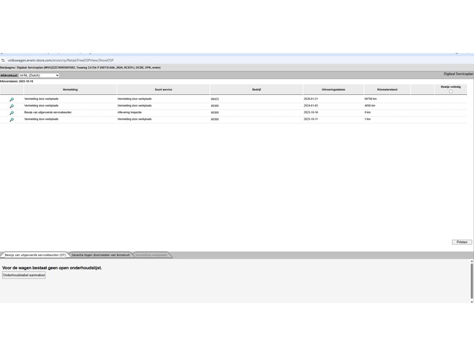Screen dimensions: 474x356
Task: Open details for the 2026-01-21 workshop entry
Action: tap(12, 99)
